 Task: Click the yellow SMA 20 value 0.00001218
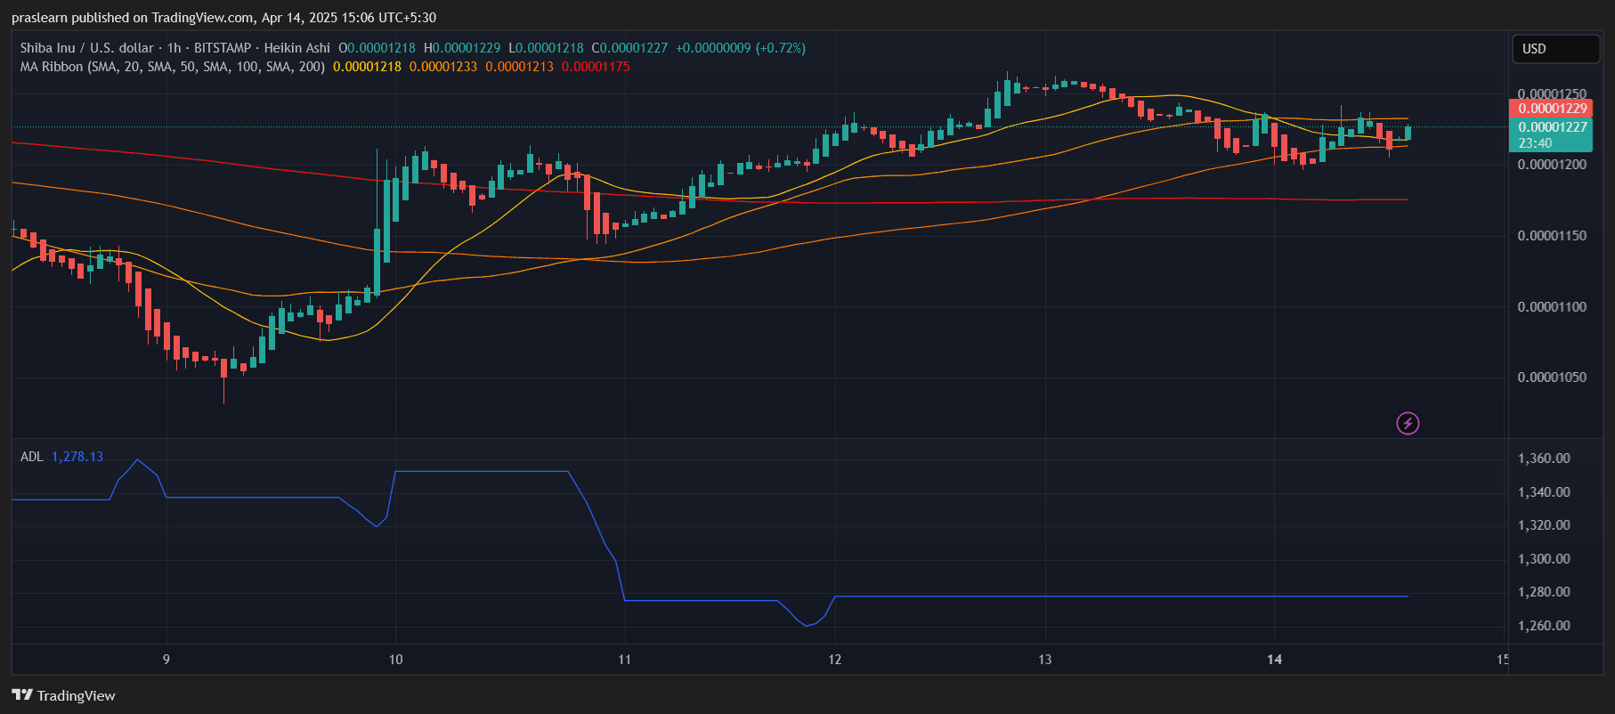coord(367,67)
